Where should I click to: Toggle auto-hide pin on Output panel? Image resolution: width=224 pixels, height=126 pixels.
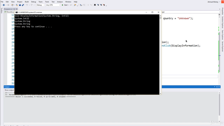[217, 87]
